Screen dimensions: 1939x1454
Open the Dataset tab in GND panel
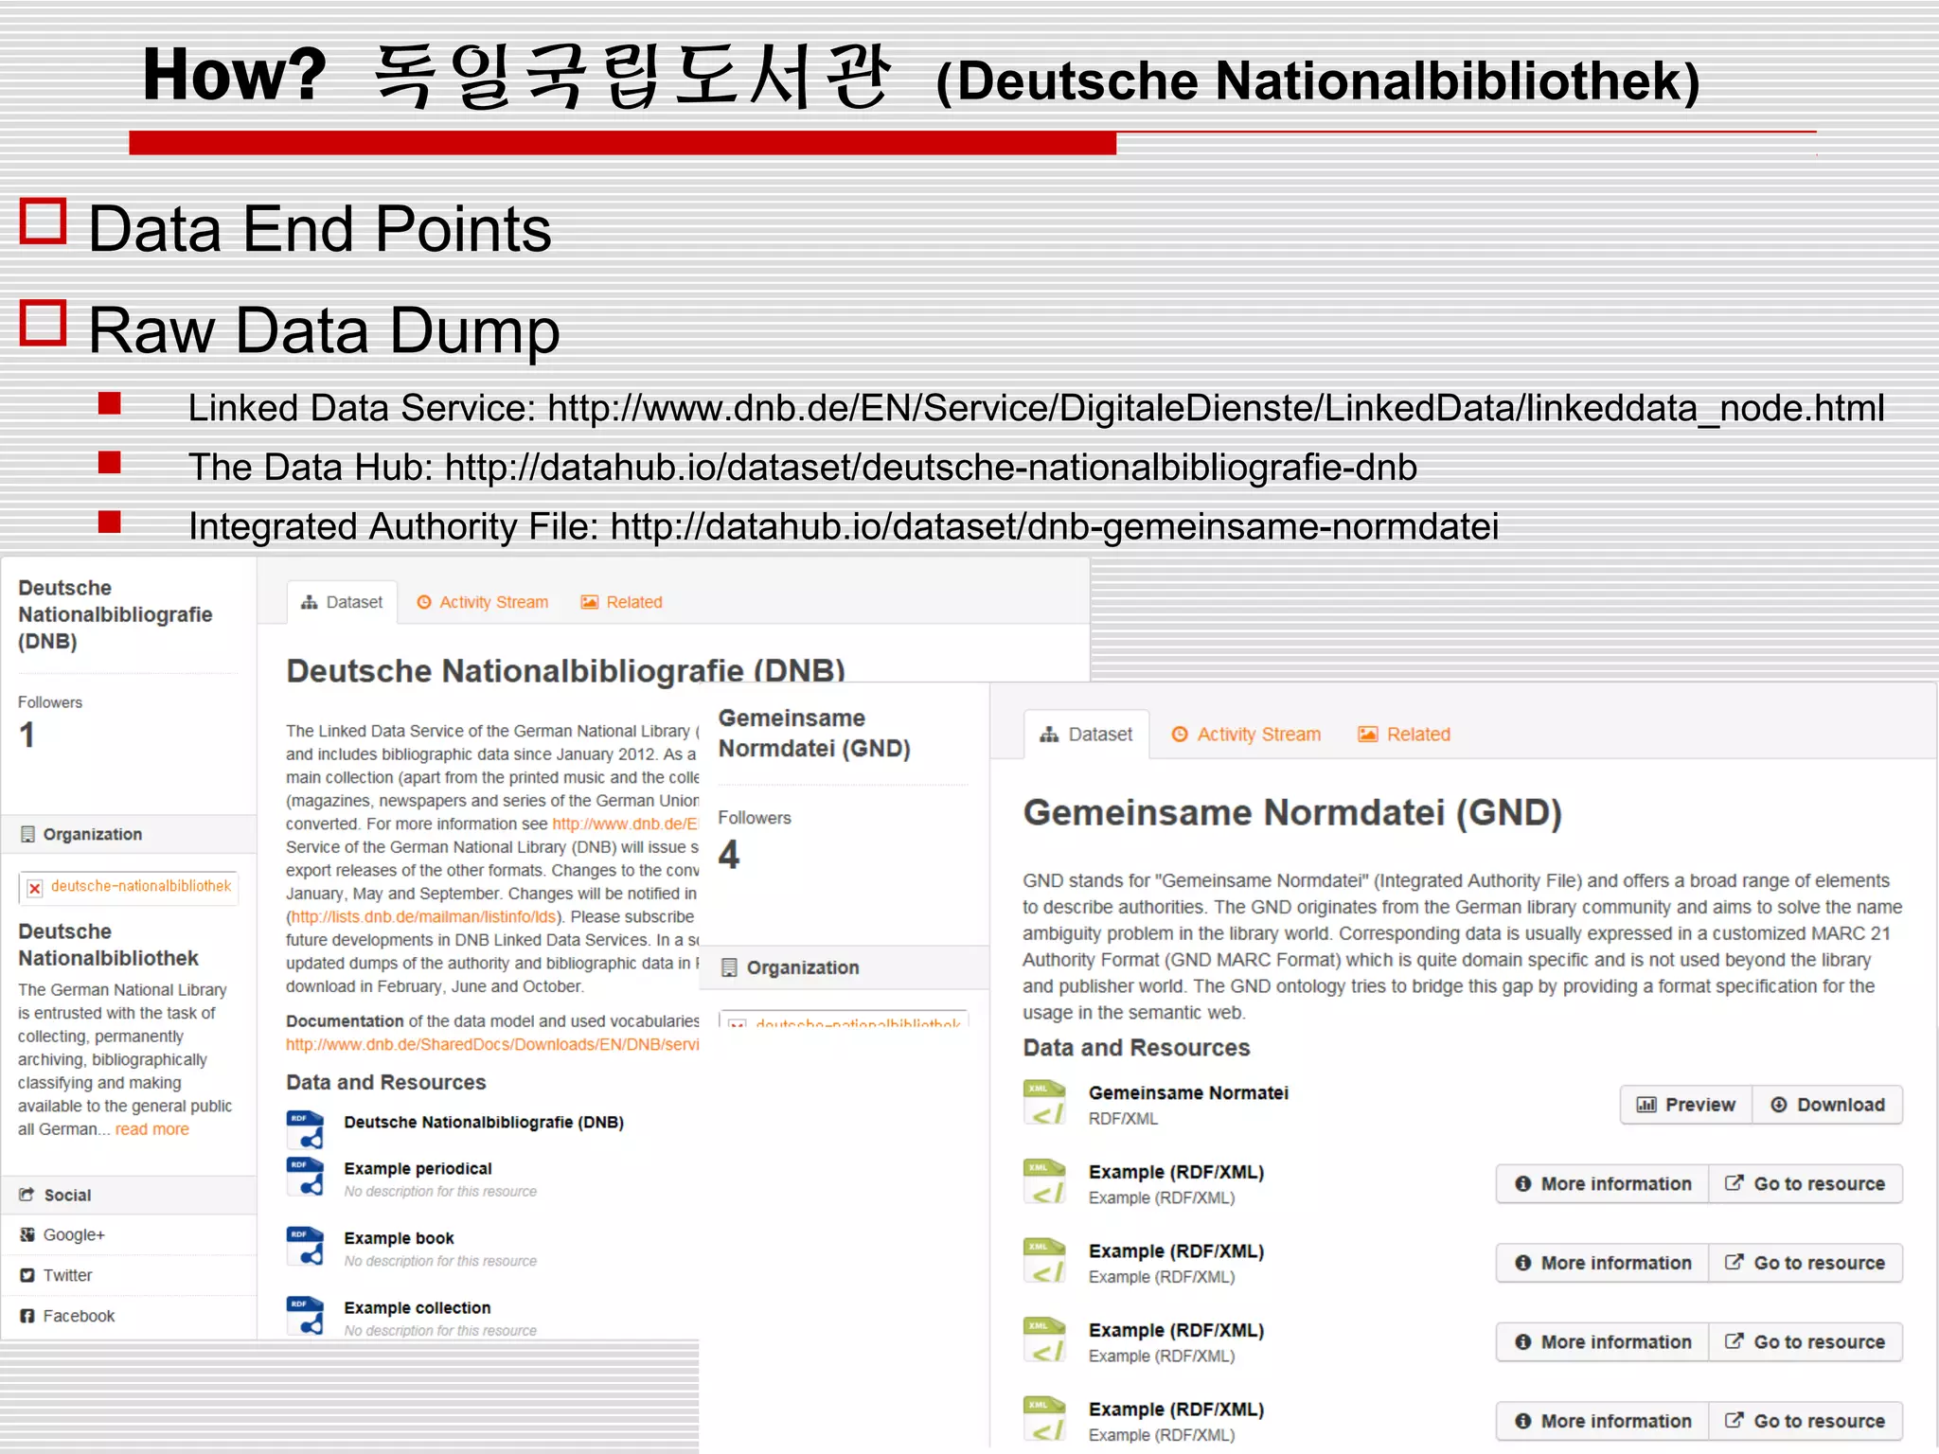tap(1087, 735)
